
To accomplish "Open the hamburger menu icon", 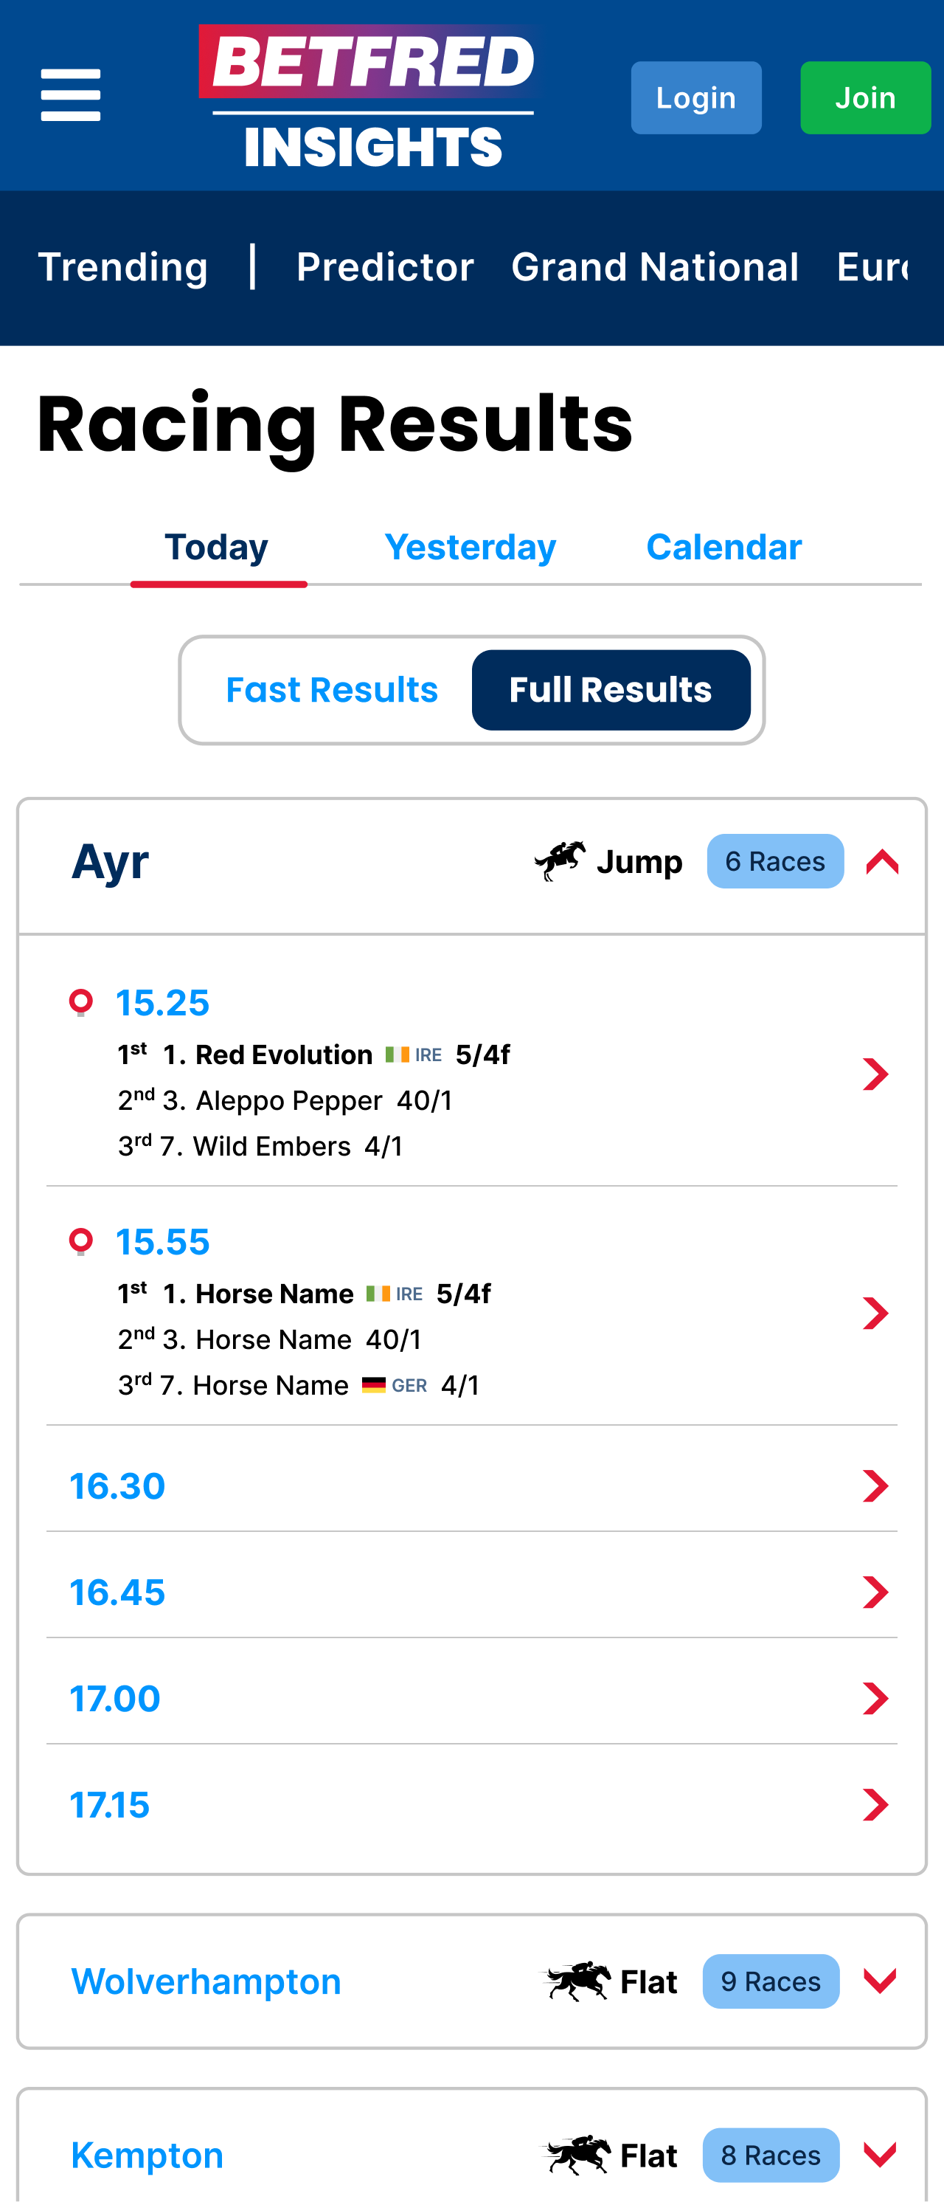I will 70,96.
